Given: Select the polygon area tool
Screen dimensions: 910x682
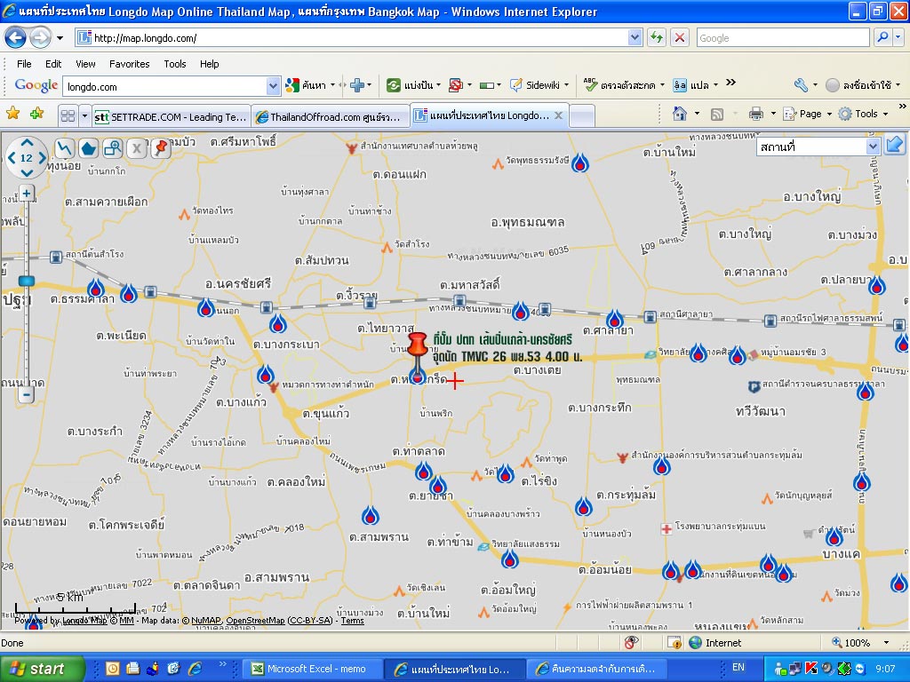Looking at the screenshot, I should [x=88, y=148].
